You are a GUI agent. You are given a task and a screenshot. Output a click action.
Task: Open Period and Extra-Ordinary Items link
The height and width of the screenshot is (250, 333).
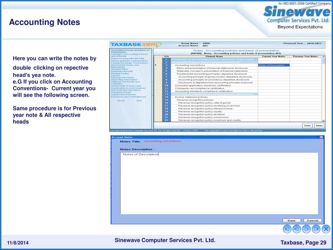click(x=129, y=61)
